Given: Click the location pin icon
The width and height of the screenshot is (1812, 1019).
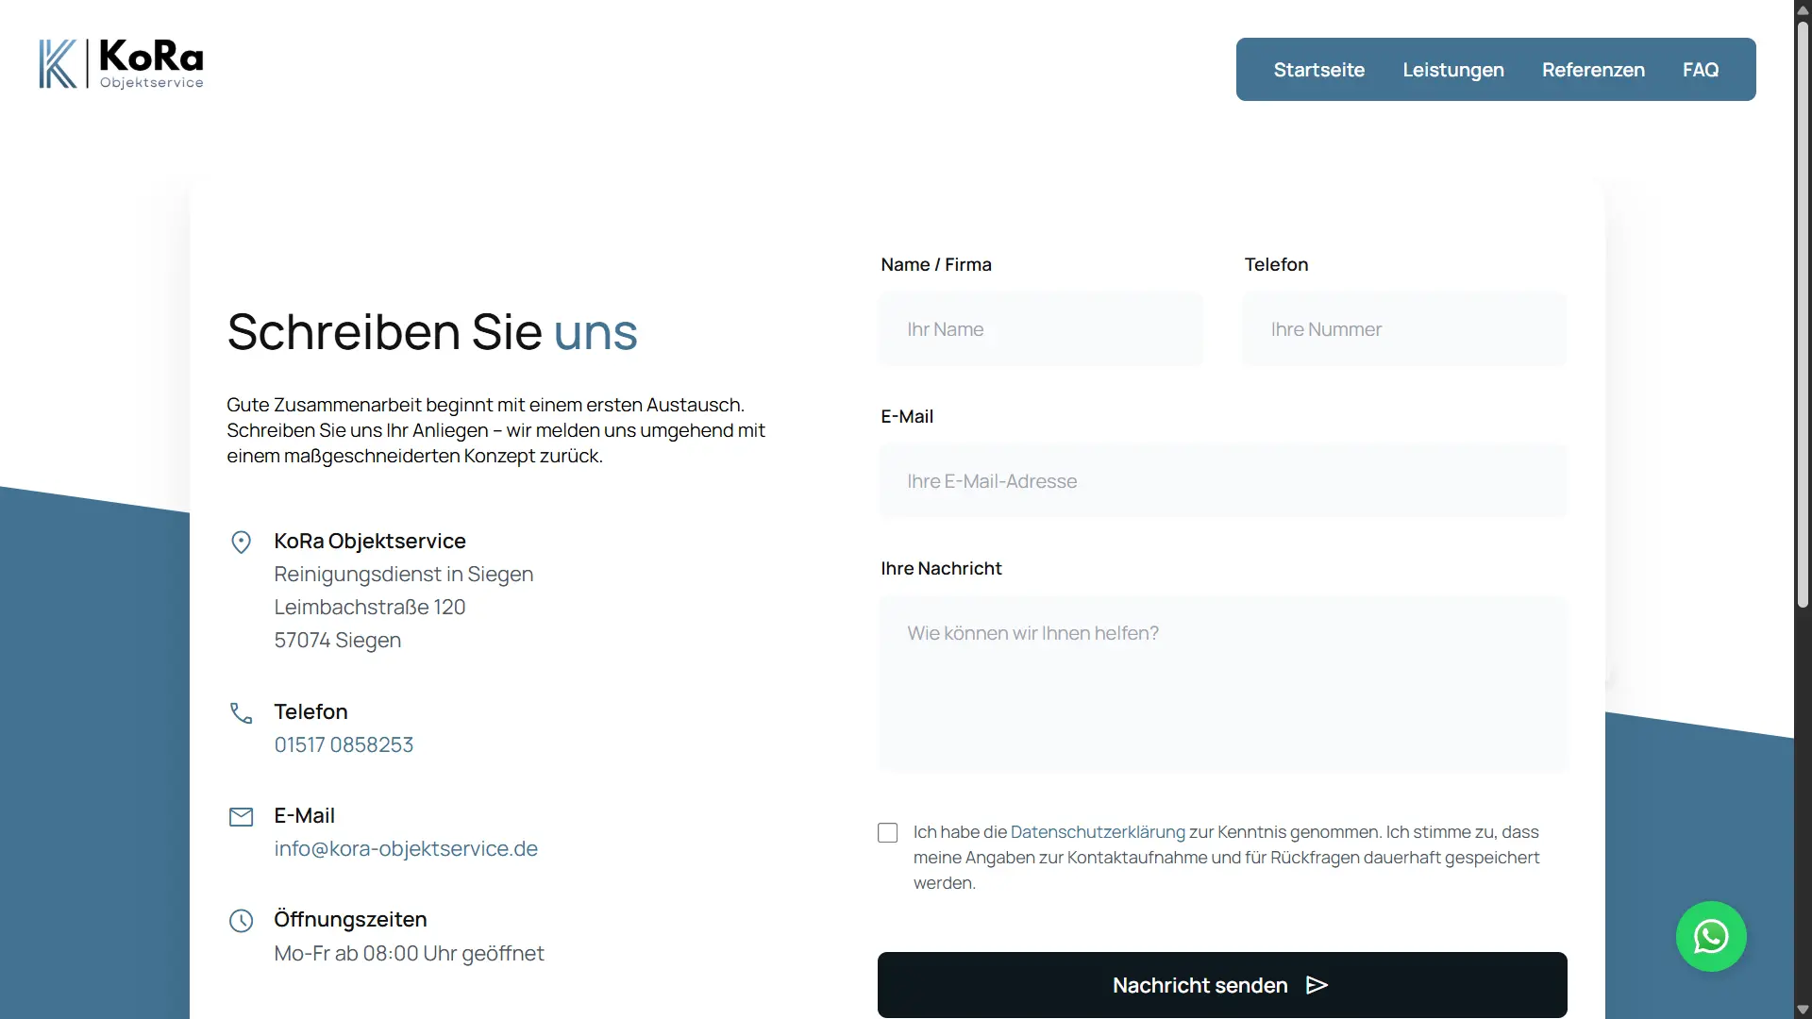Looking at the screenshot, I should pos(242,542).
